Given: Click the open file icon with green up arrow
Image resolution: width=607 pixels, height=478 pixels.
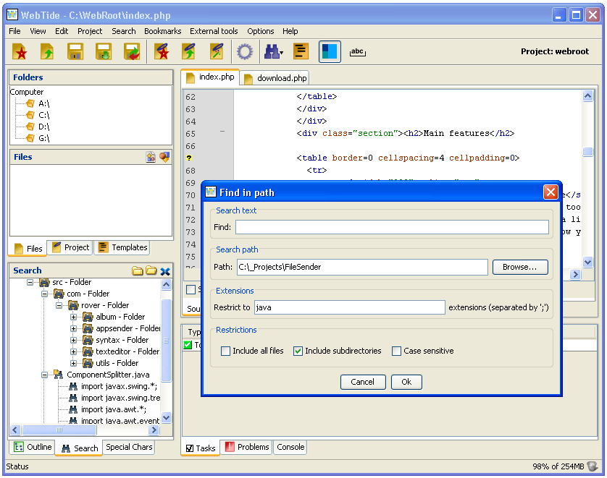Looking at the screenshot, I should click(x=47, y=51).
